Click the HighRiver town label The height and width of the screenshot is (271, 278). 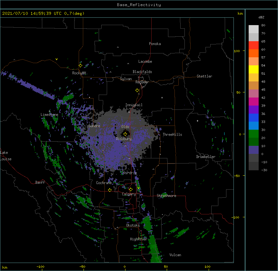139,239
